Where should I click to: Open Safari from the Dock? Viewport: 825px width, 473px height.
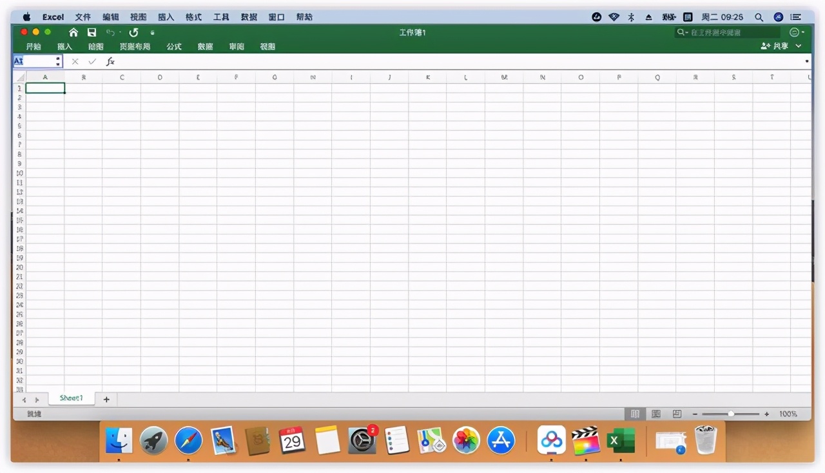(188, 441)
